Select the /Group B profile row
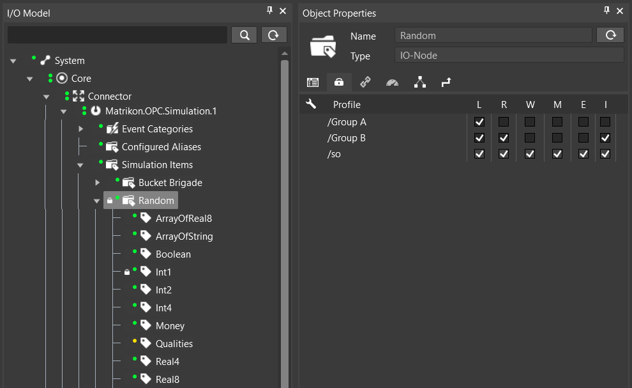The image size is (632, 388). (347, 137)
